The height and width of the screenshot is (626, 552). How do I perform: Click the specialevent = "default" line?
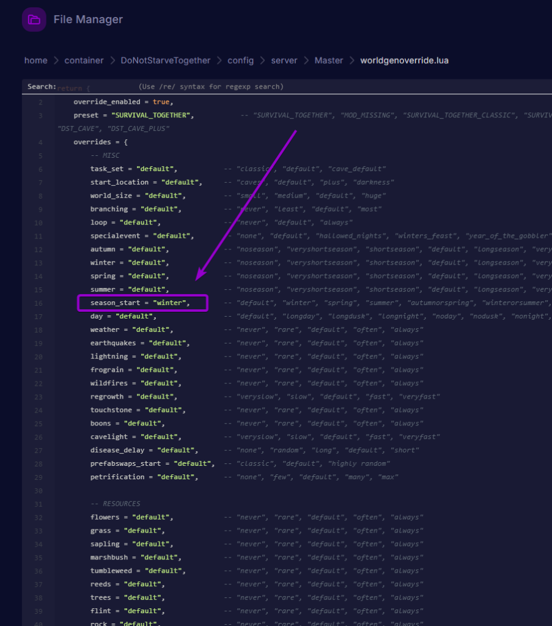click(142, 235)
